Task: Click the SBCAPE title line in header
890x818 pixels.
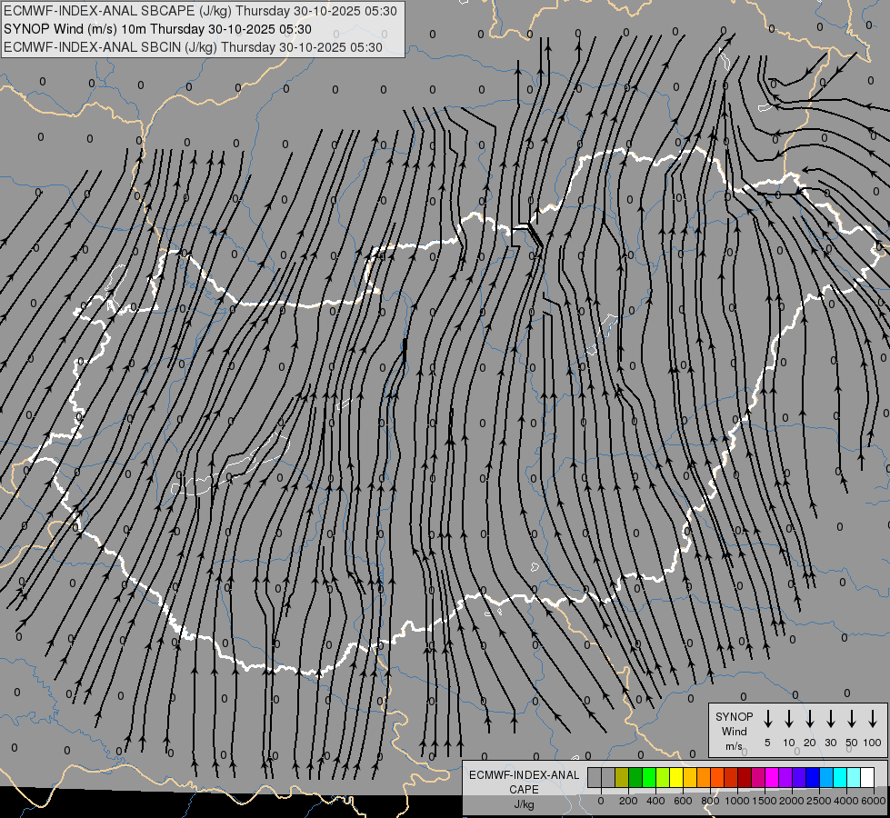Action: (200, 11)
